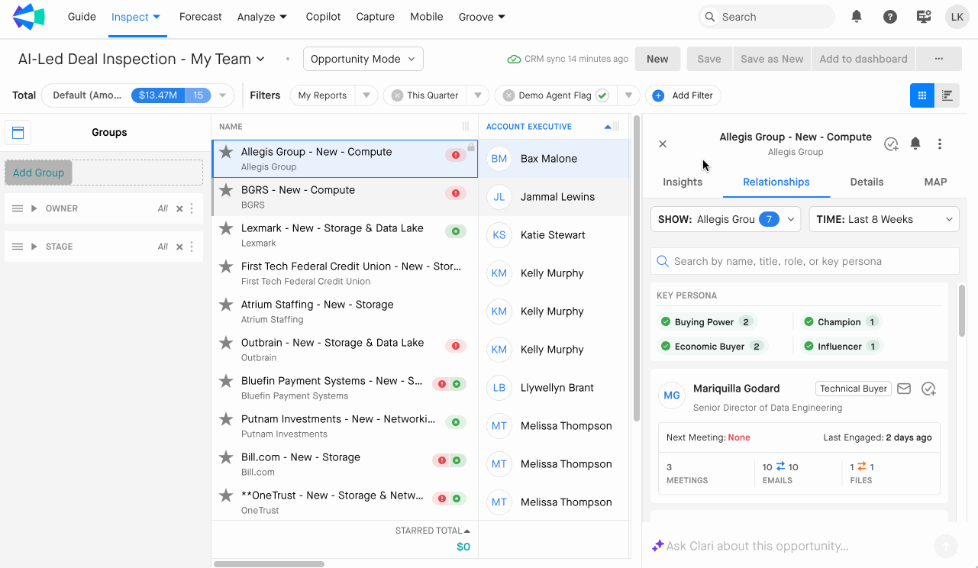The width and height of the screenshot is (978, 568).
Task: Open the Forecast menu item
Action: coord(201,17)
